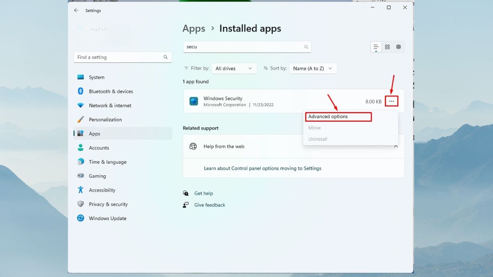Open Accounts person icon
This screenshot has width=493, height=277.
[x=81, y=148]
